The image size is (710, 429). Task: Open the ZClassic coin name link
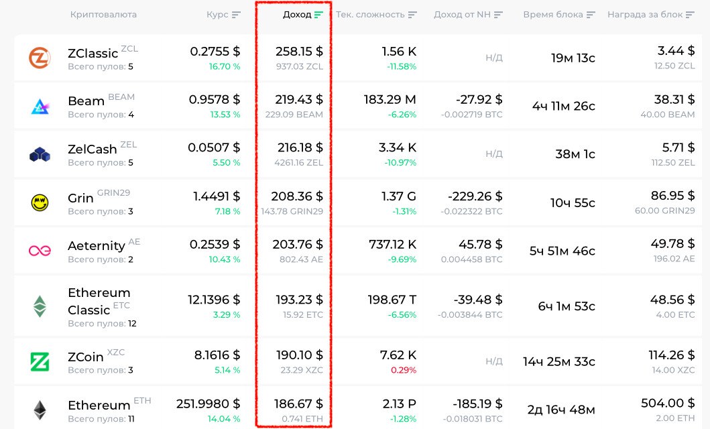pos(93,54)
